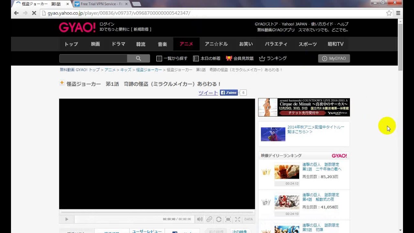Click the ログイン link

click(107, 24)
